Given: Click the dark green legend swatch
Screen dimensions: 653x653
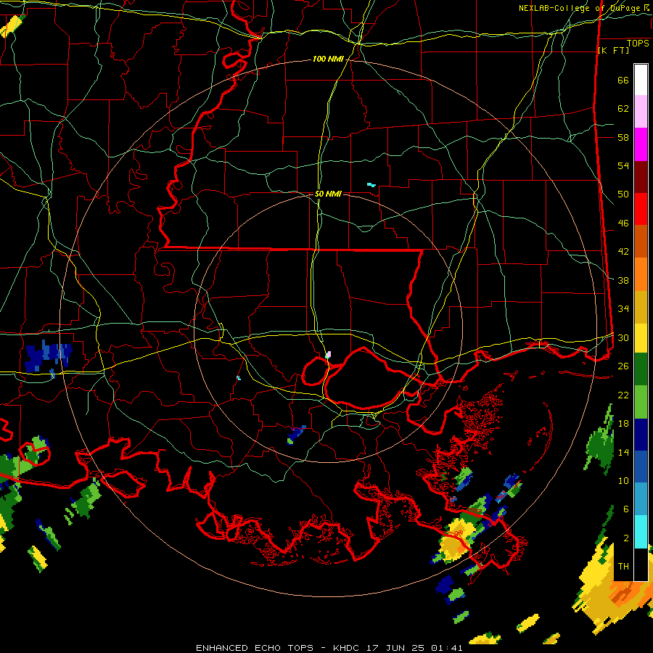Looking at the screenshot, I should coord(641,369).
